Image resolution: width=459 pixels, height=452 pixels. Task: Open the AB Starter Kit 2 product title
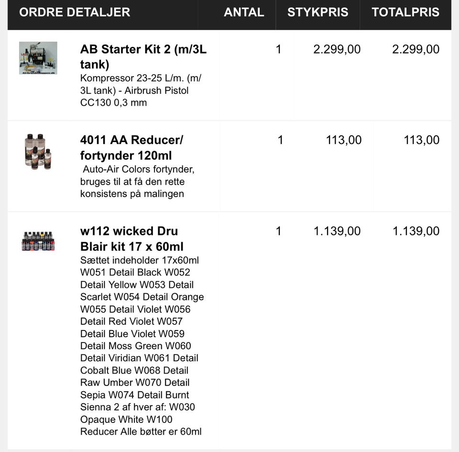(x=143, y=56)
